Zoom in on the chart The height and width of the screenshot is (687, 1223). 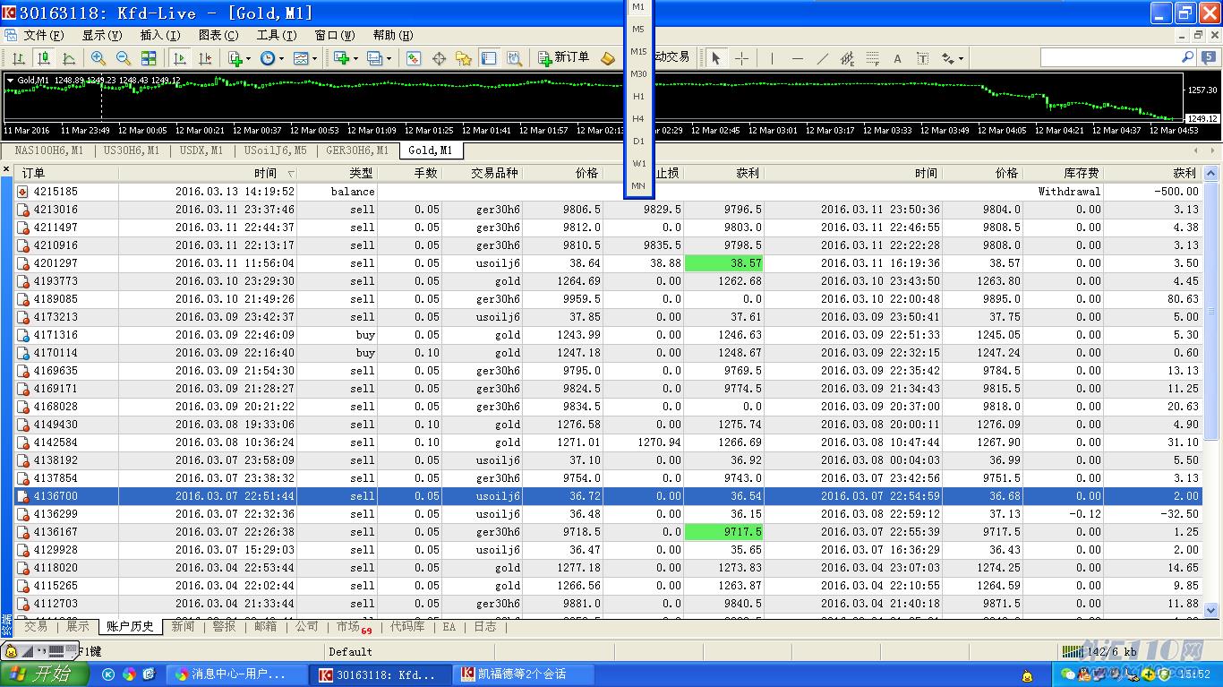point(98,58)
